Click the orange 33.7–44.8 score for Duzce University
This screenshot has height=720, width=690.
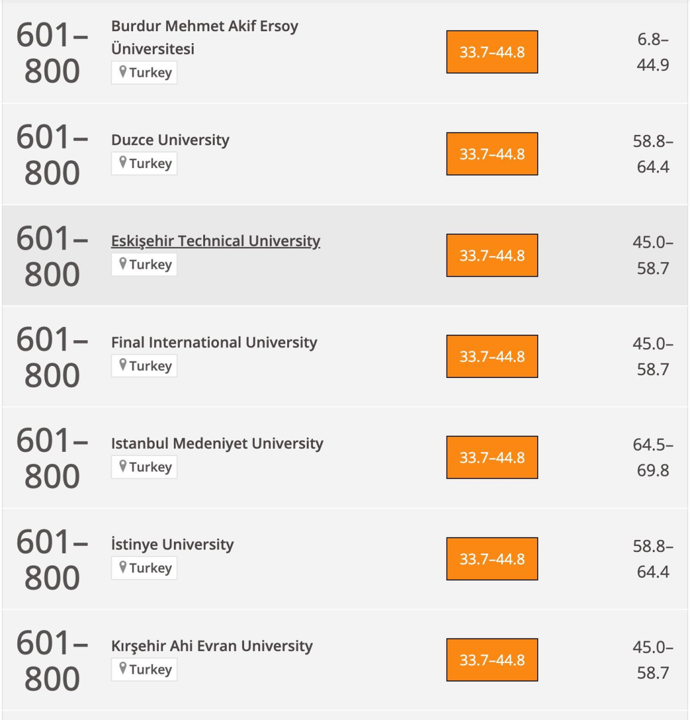pos(492,154)
